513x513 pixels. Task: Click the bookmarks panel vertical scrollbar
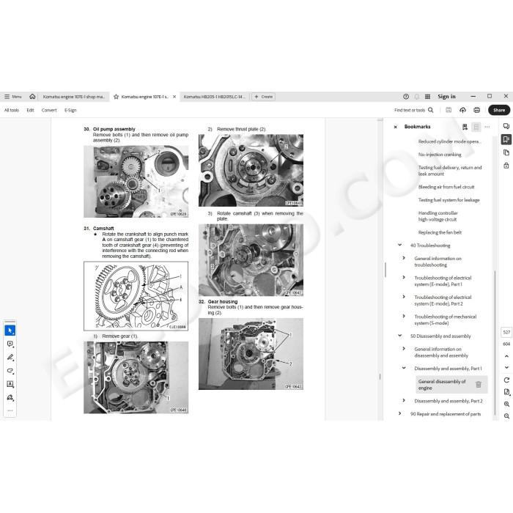(495, 342)
